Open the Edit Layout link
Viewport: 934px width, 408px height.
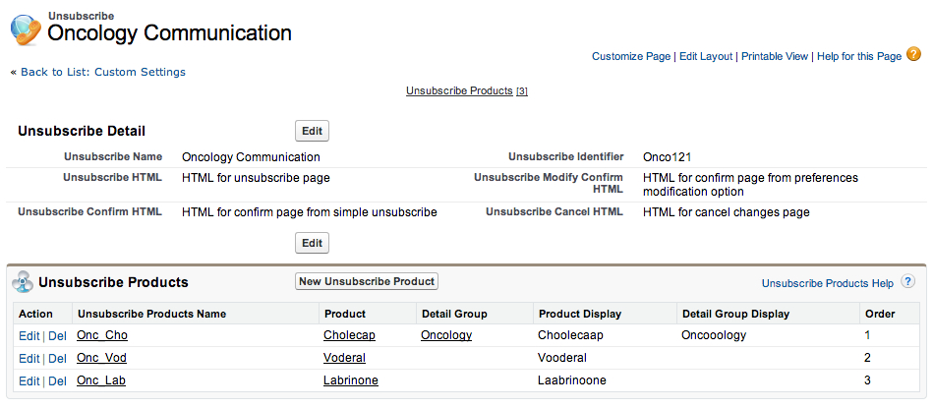pos(706,57)
